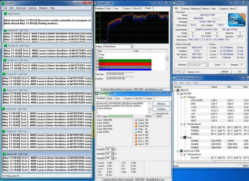Open the Analyze temperatures dropdown
249x181 pixels.
point(131,46)
